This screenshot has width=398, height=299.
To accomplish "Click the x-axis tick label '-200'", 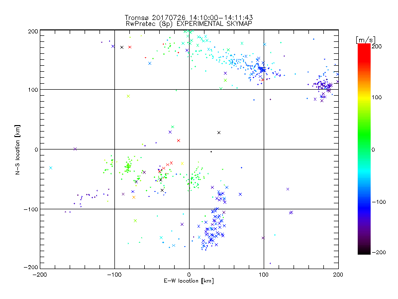I will point(40,275).
